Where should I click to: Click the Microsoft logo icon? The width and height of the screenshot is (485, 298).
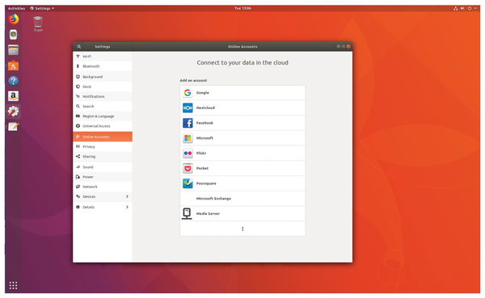[188, 138]
